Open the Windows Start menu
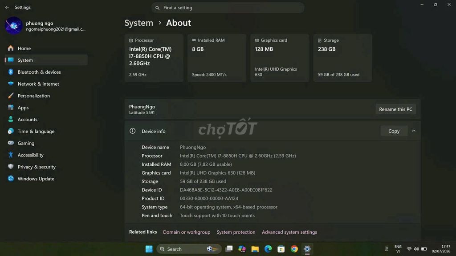Screen dimensions: 456x256 (149, 249)
